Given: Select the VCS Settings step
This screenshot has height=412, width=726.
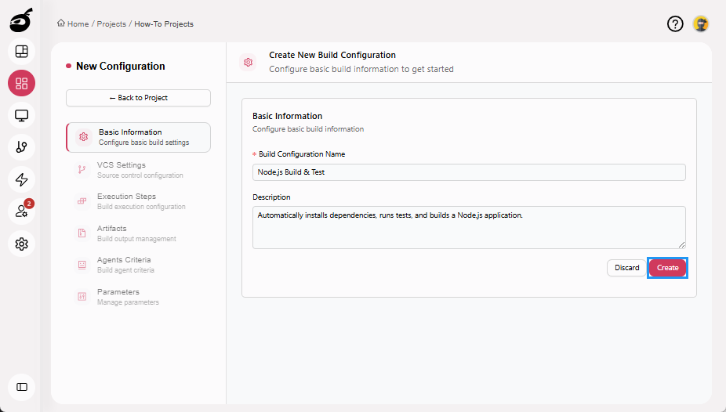Looking at the screenshot, I should pyautogui.click(x=138, y=170).
